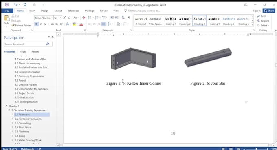Click the Cut scissors command
The height and width of the screenshot is (150, 277).
(x=15, y=16)
